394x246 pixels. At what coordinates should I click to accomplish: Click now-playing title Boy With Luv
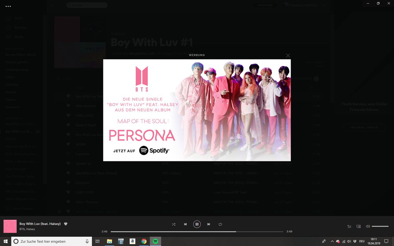tap(40, 224)
